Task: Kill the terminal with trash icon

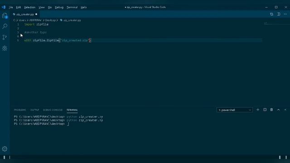Action: [271, 110]
